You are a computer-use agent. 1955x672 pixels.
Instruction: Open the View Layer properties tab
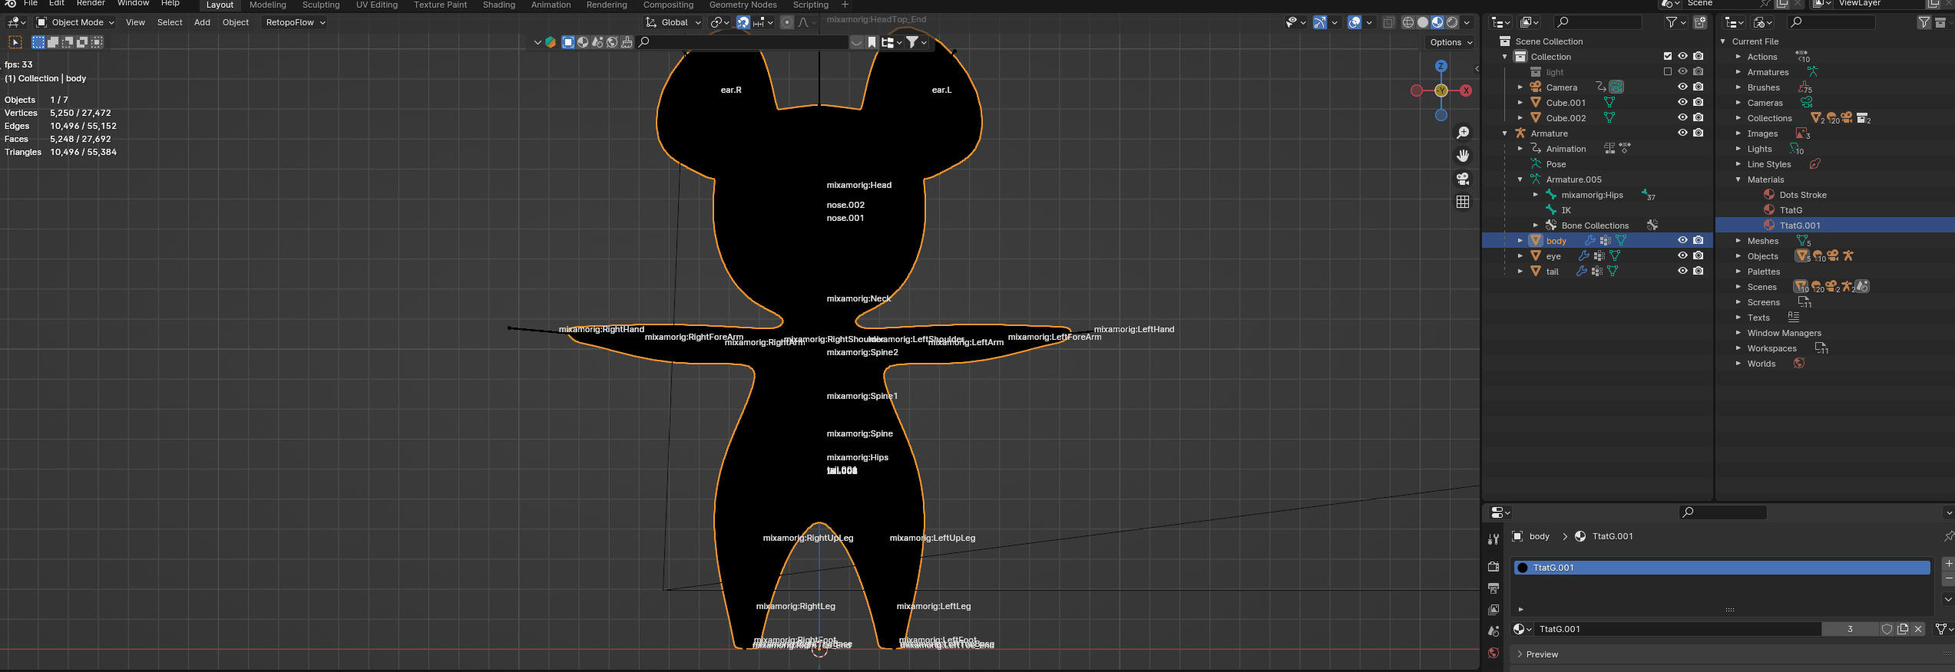[x=1494, y=610]
